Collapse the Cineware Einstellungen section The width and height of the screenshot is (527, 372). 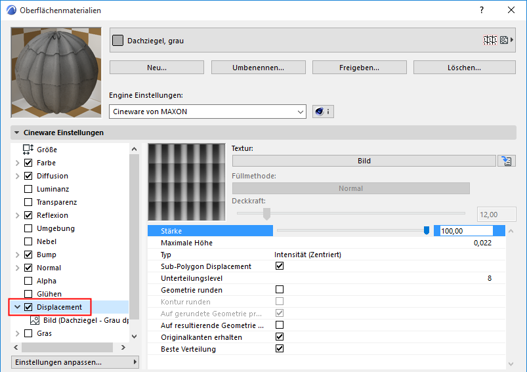click(x=16, y=133)
